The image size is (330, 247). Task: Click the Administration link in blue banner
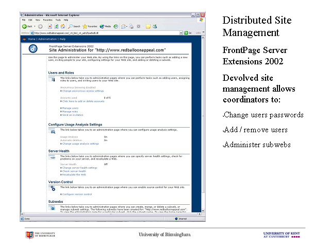(x=47, y=39)
